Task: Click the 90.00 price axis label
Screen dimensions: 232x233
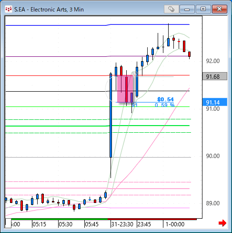Action: [213, 156]
